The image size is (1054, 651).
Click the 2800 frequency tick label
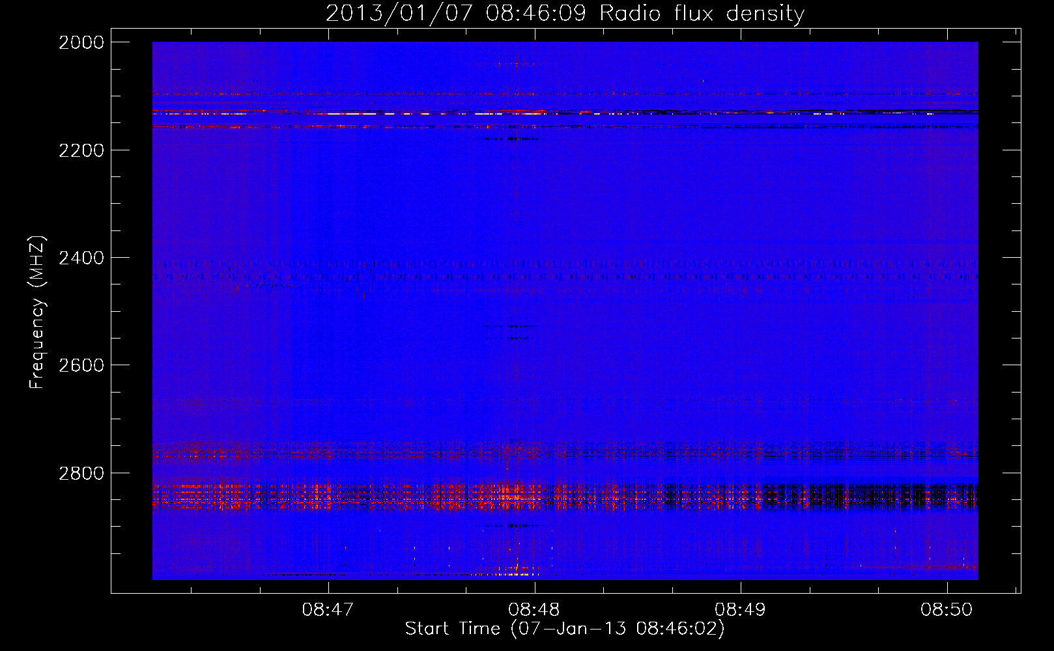(x=81, y=473)
